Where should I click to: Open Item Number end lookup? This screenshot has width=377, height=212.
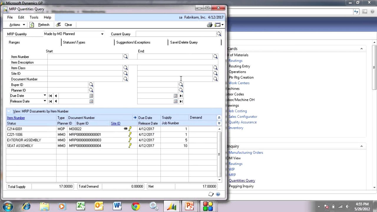point(215,57)
